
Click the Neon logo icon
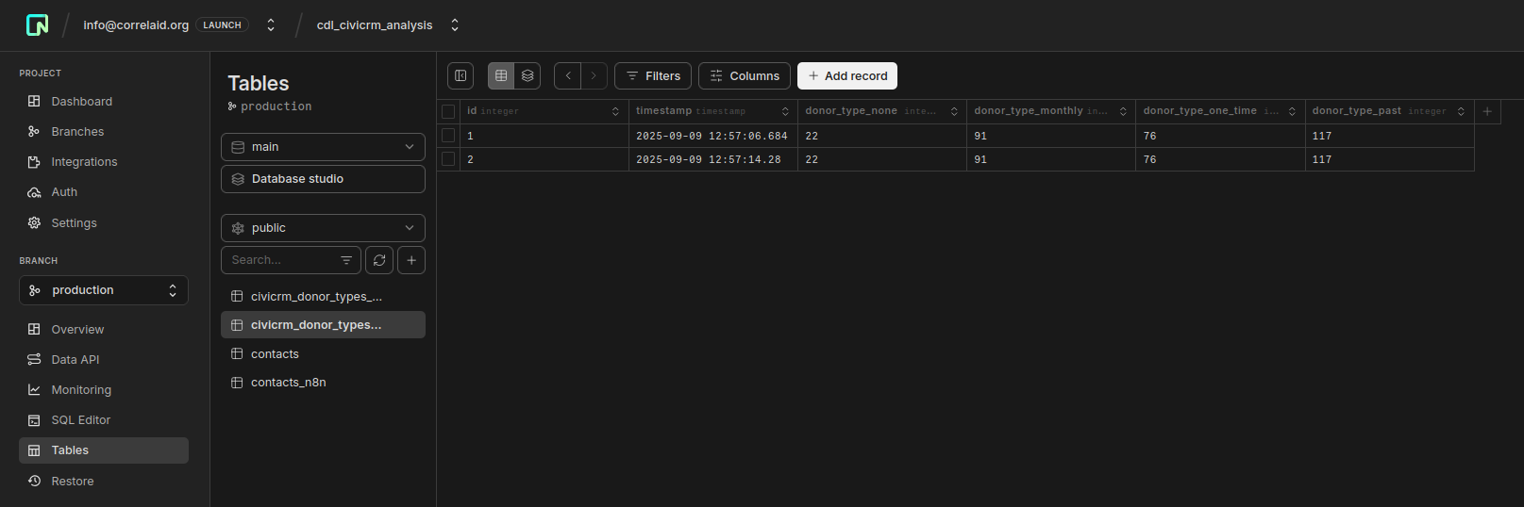tap(37, 25)
